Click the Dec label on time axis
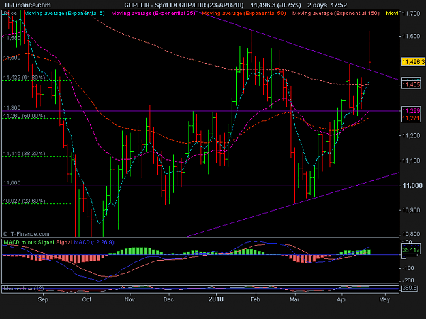Image resolution: width=426 pixels, height=319 pixels. 169,299
